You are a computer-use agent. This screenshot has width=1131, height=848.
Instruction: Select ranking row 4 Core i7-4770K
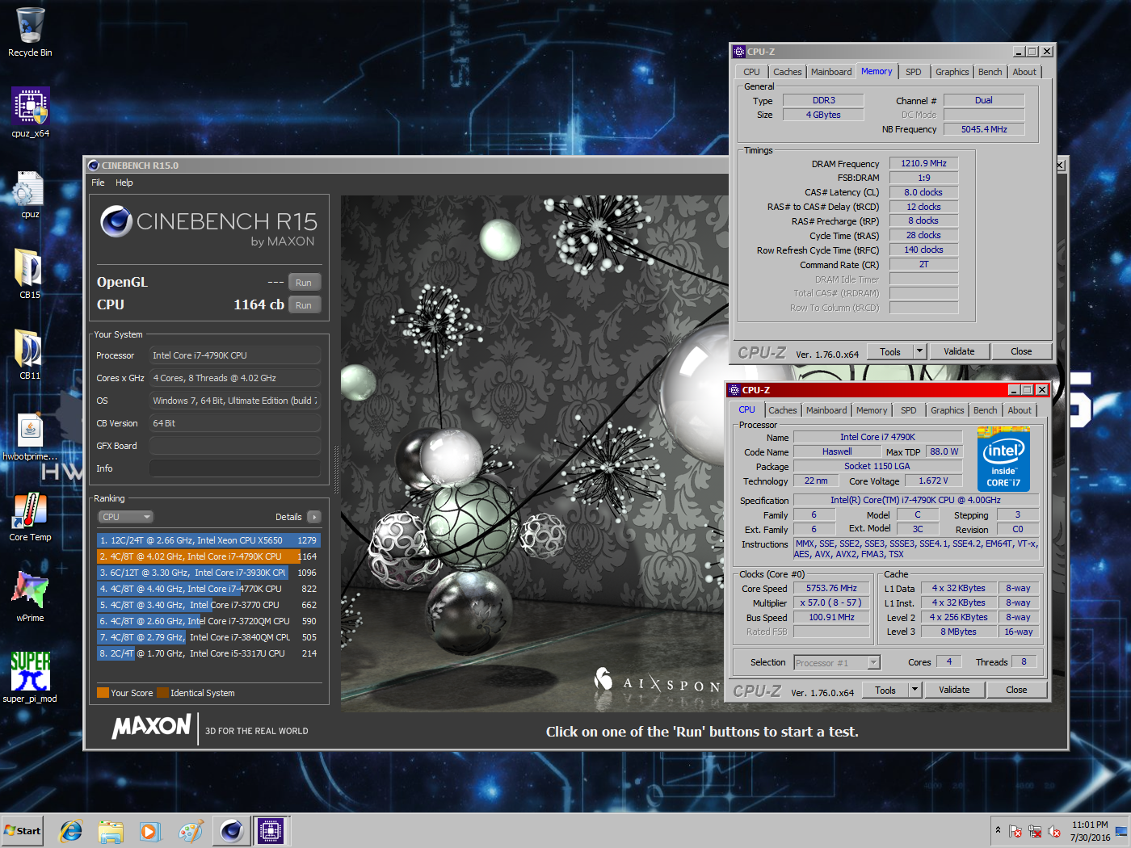[208, 589]
